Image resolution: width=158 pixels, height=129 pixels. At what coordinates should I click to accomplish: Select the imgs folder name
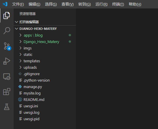(x=28, y=48)
